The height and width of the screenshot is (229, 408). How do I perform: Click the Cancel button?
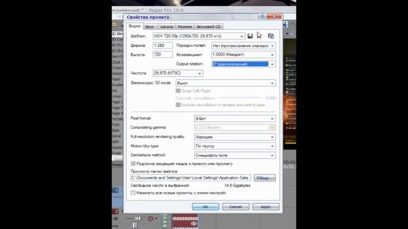click(x=235, y=207)
